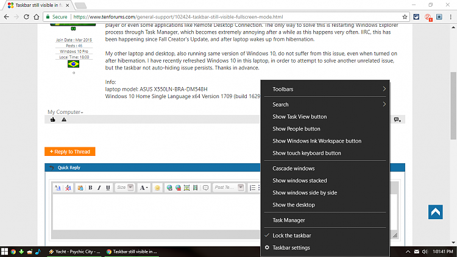Image resolution: width=457 pixels, height=257 pixels.
Task: Click the dark blue browser extension icon
Action: (x=417, y=17)
